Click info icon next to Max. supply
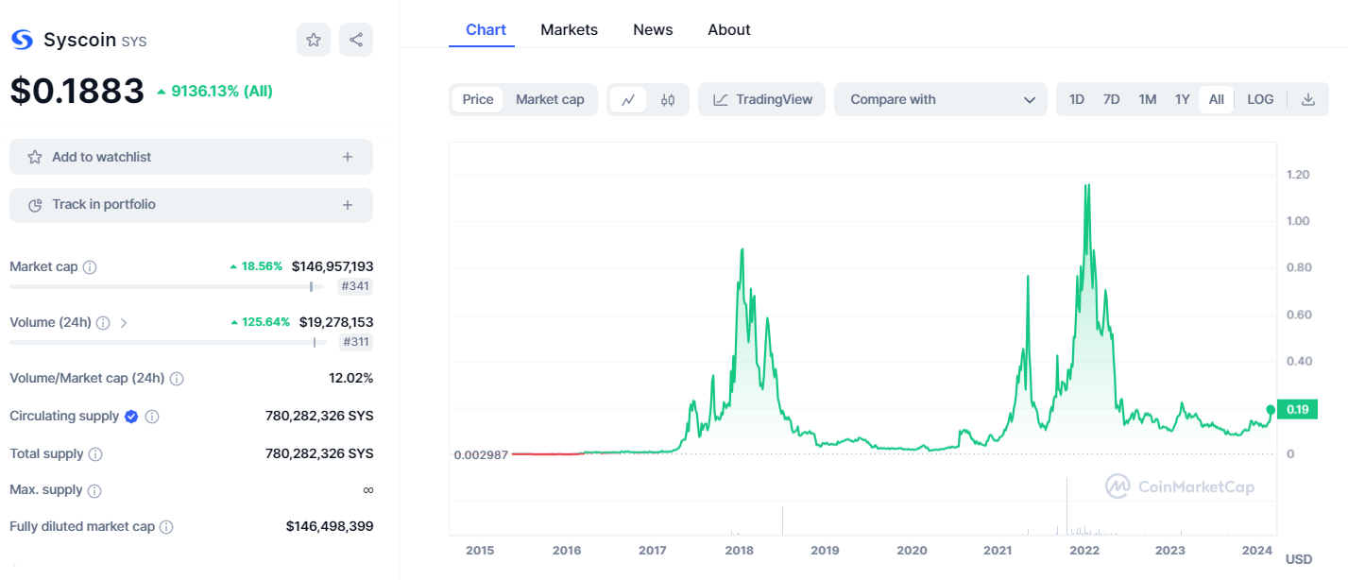Screen dimensions: 1348x580 click(94, 490)
